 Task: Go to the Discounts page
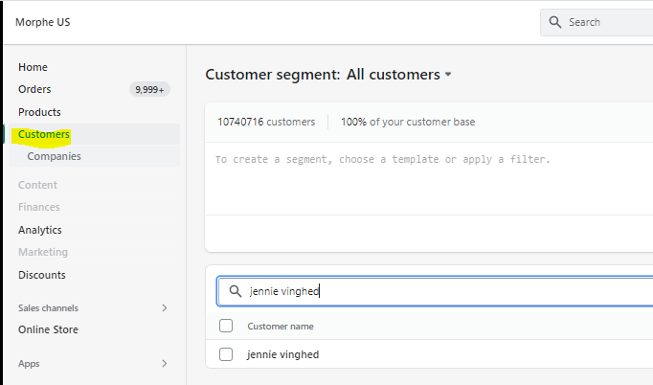(42, 275)
